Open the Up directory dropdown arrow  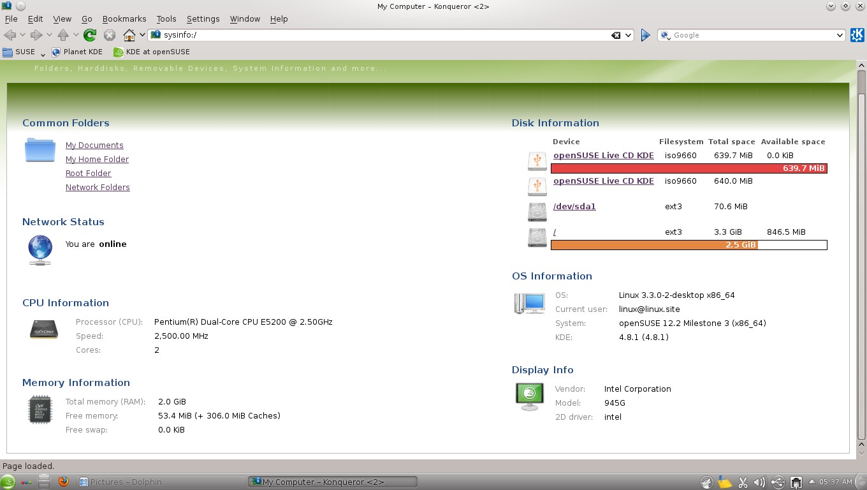tap(76, 35)
